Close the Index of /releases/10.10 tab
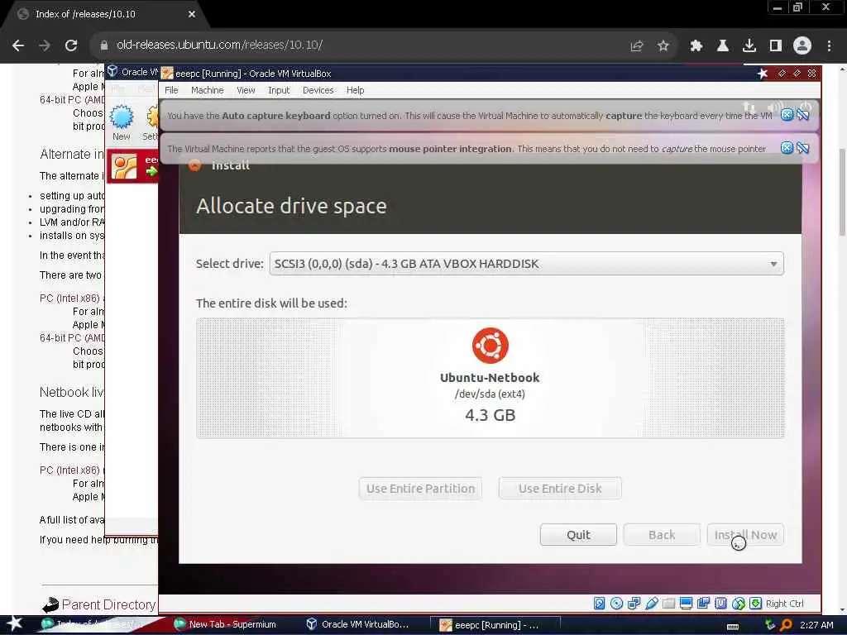Screen dimensions: 847x635 [x=192, y=15]
